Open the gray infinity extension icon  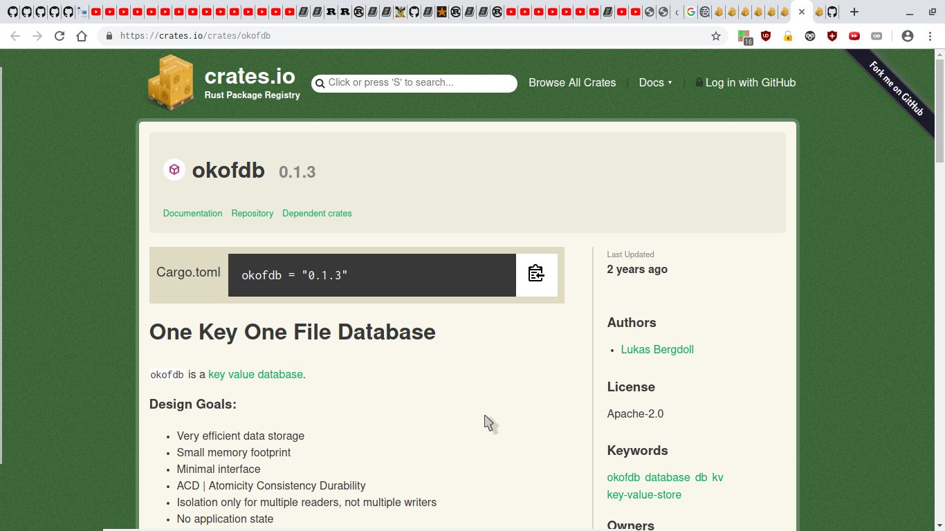pos(877,36)
